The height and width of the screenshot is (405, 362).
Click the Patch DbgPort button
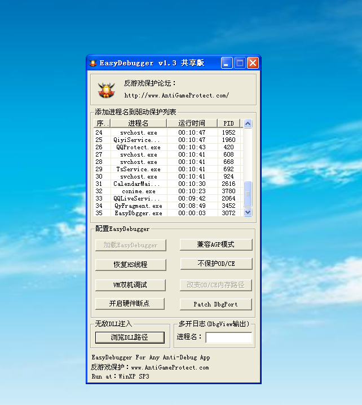point(215,304)
